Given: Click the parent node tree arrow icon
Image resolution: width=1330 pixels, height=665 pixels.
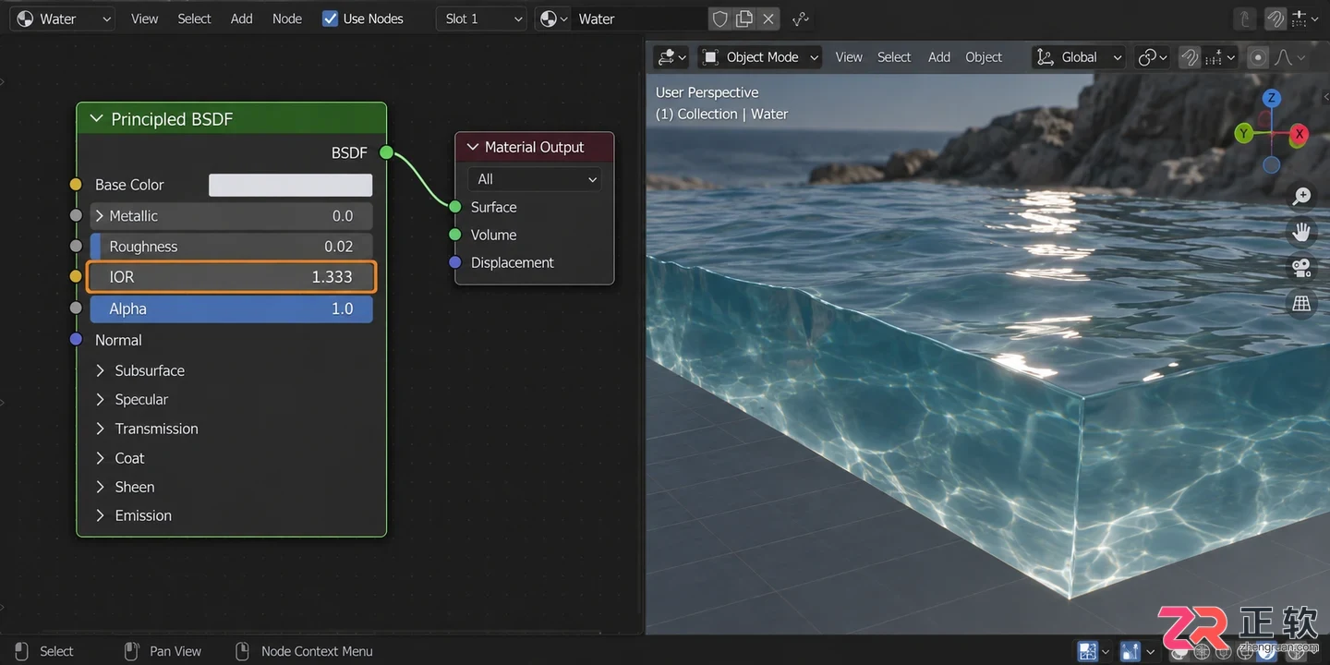Looking at the screenshot, I should [1244, 18].
